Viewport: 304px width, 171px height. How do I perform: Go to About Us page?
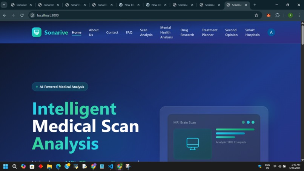coord(94,32)
